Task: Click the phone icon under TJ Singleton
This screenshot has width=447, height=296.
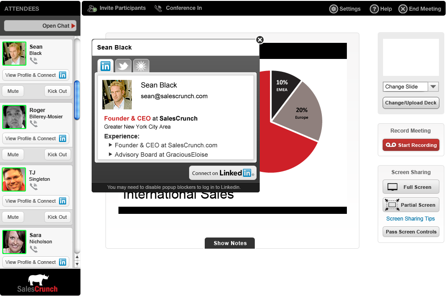Action: (34, 186)
